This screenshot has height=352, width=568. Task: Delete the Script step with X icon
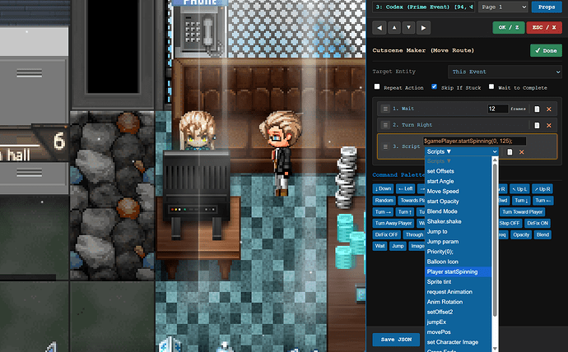[522, 152]
